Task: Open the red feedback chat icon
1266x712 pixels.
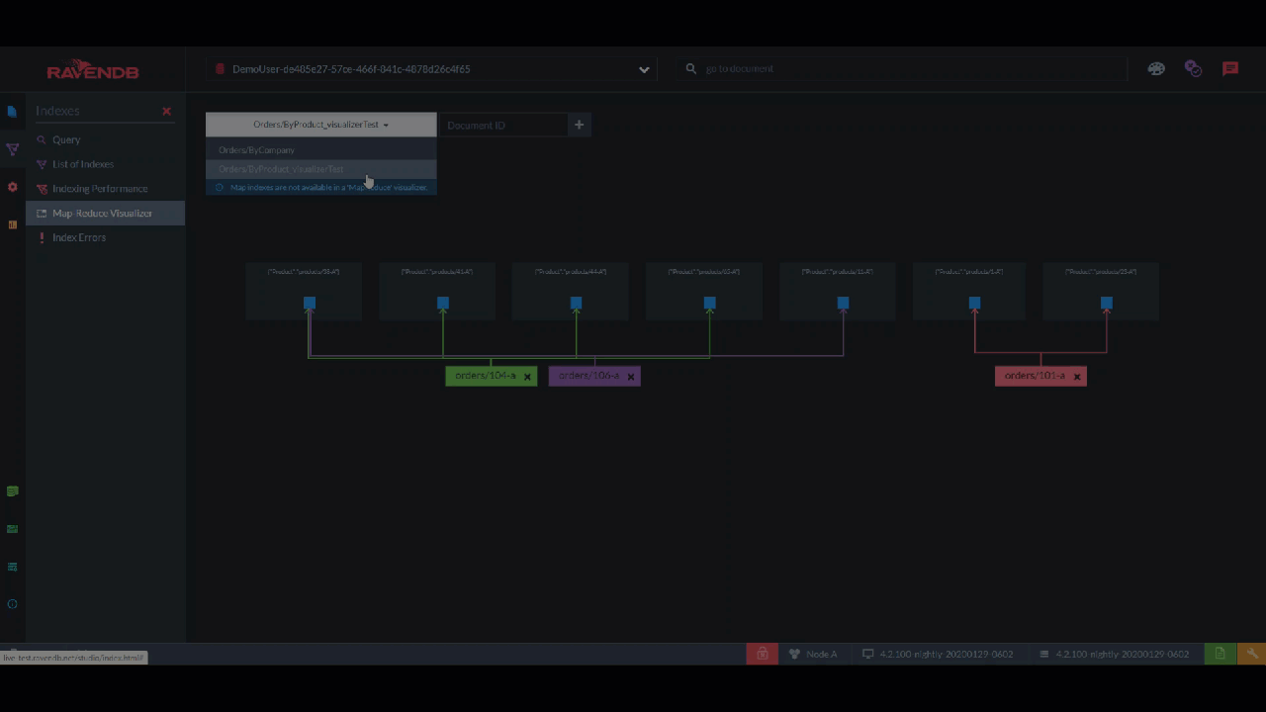Action: tap(1230, 69)
